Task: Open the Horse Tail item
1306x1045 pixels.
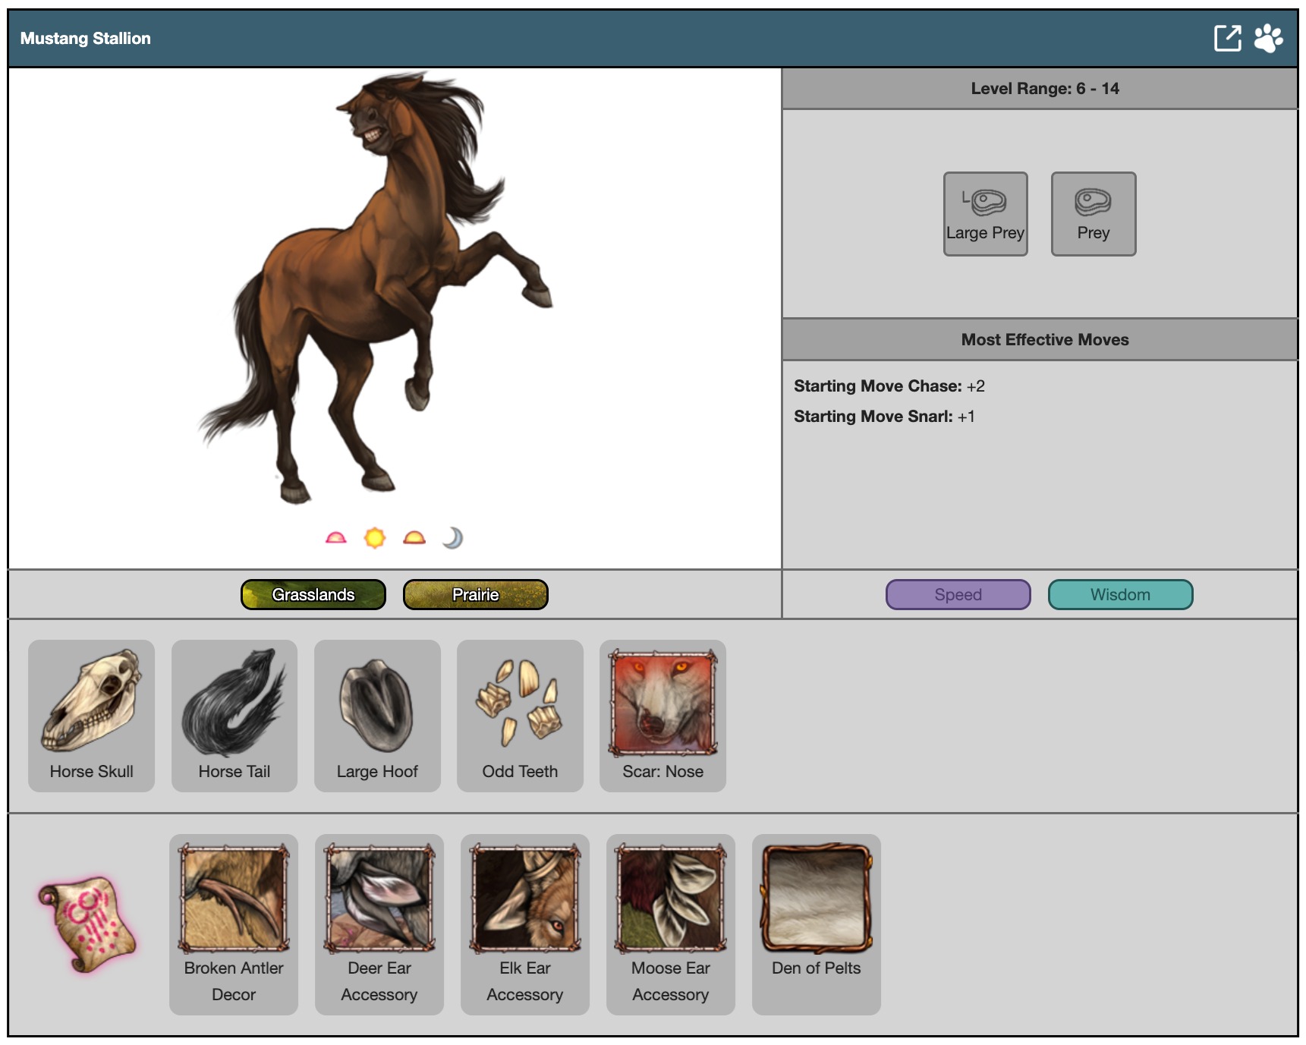Action: 234,715
